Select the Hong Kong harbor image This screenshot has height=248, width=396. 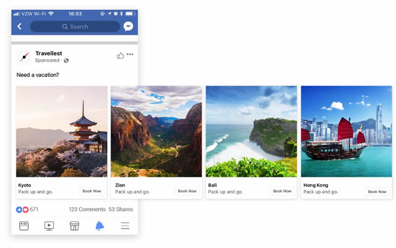[x=346, y=131]
